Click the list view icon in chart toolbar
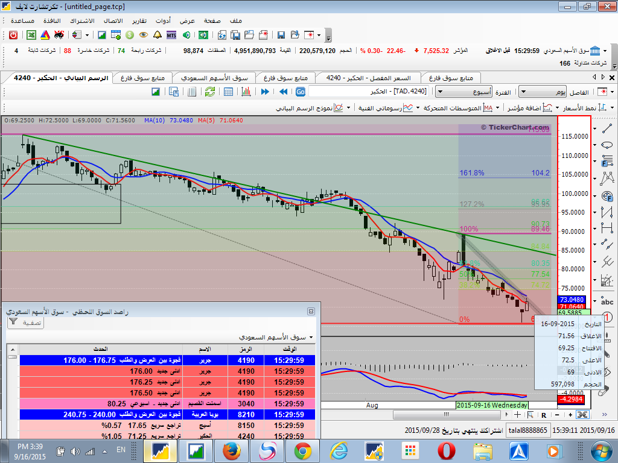 tap(192, 92)
